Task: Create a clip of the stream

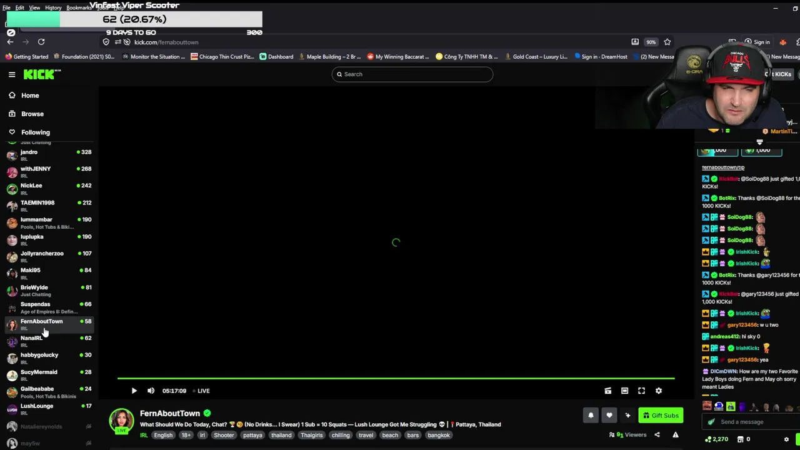Action: [x=607, y=391]
